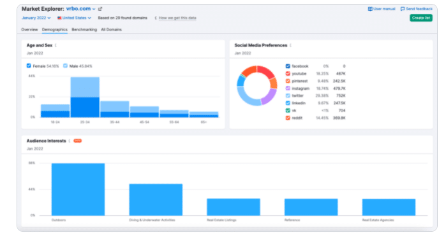
Task: Click the Outdoors bar in Audience Interests
Action: (x=78, y=189)
